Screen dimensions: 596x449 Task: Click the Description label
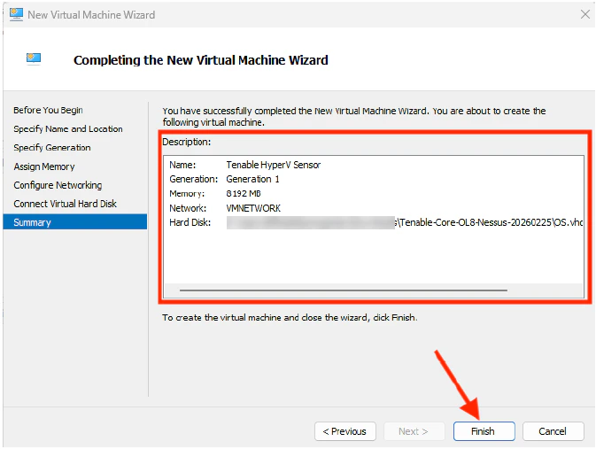tap(187, 143)
